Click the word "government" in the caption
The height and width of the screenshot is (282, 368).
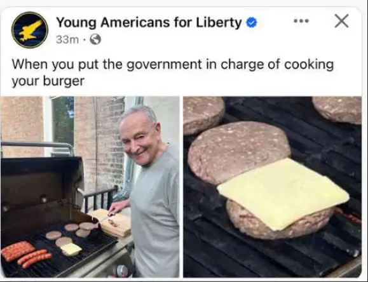(164, 65)
